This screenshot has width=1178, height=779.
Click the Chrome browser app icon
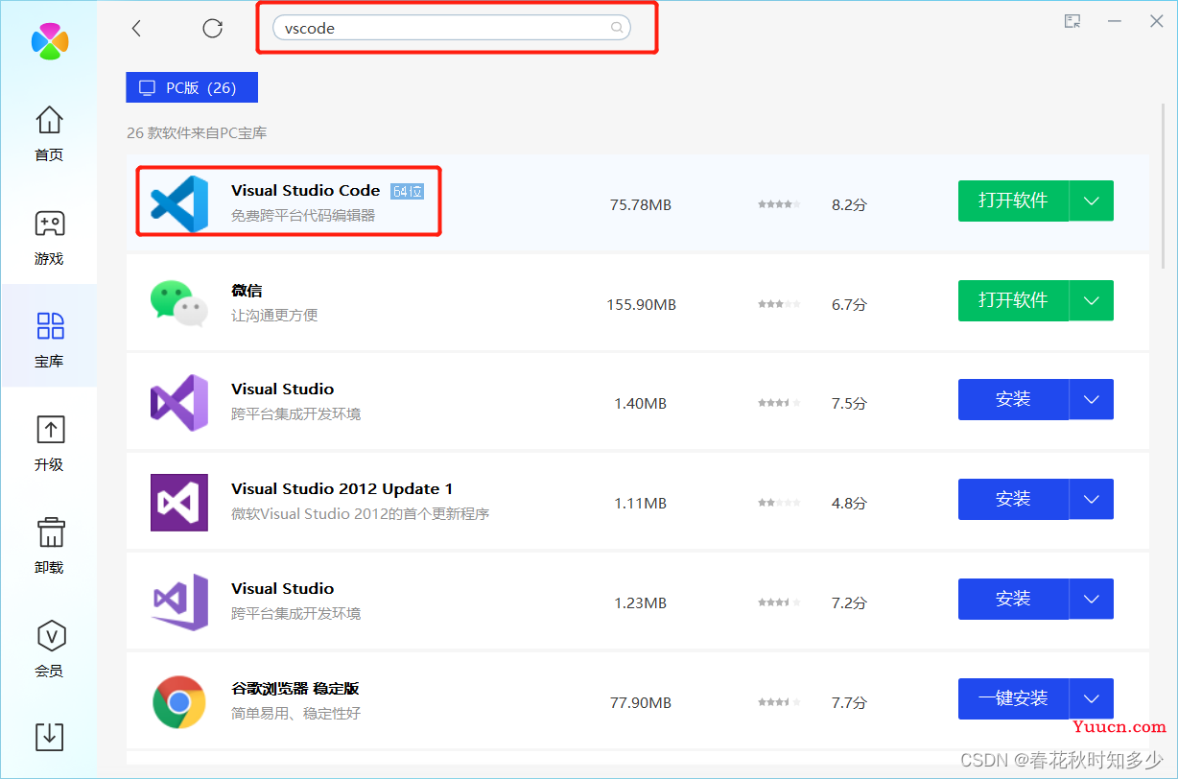click(x=179, y=702)
